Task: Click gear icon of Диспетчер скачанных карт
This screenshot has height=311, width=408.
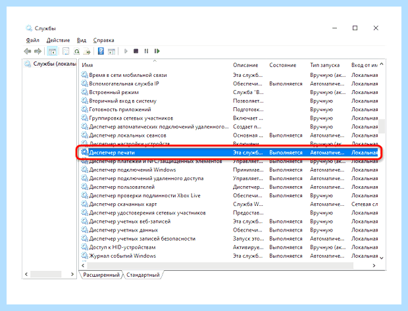Action: (x=85, y=204)
